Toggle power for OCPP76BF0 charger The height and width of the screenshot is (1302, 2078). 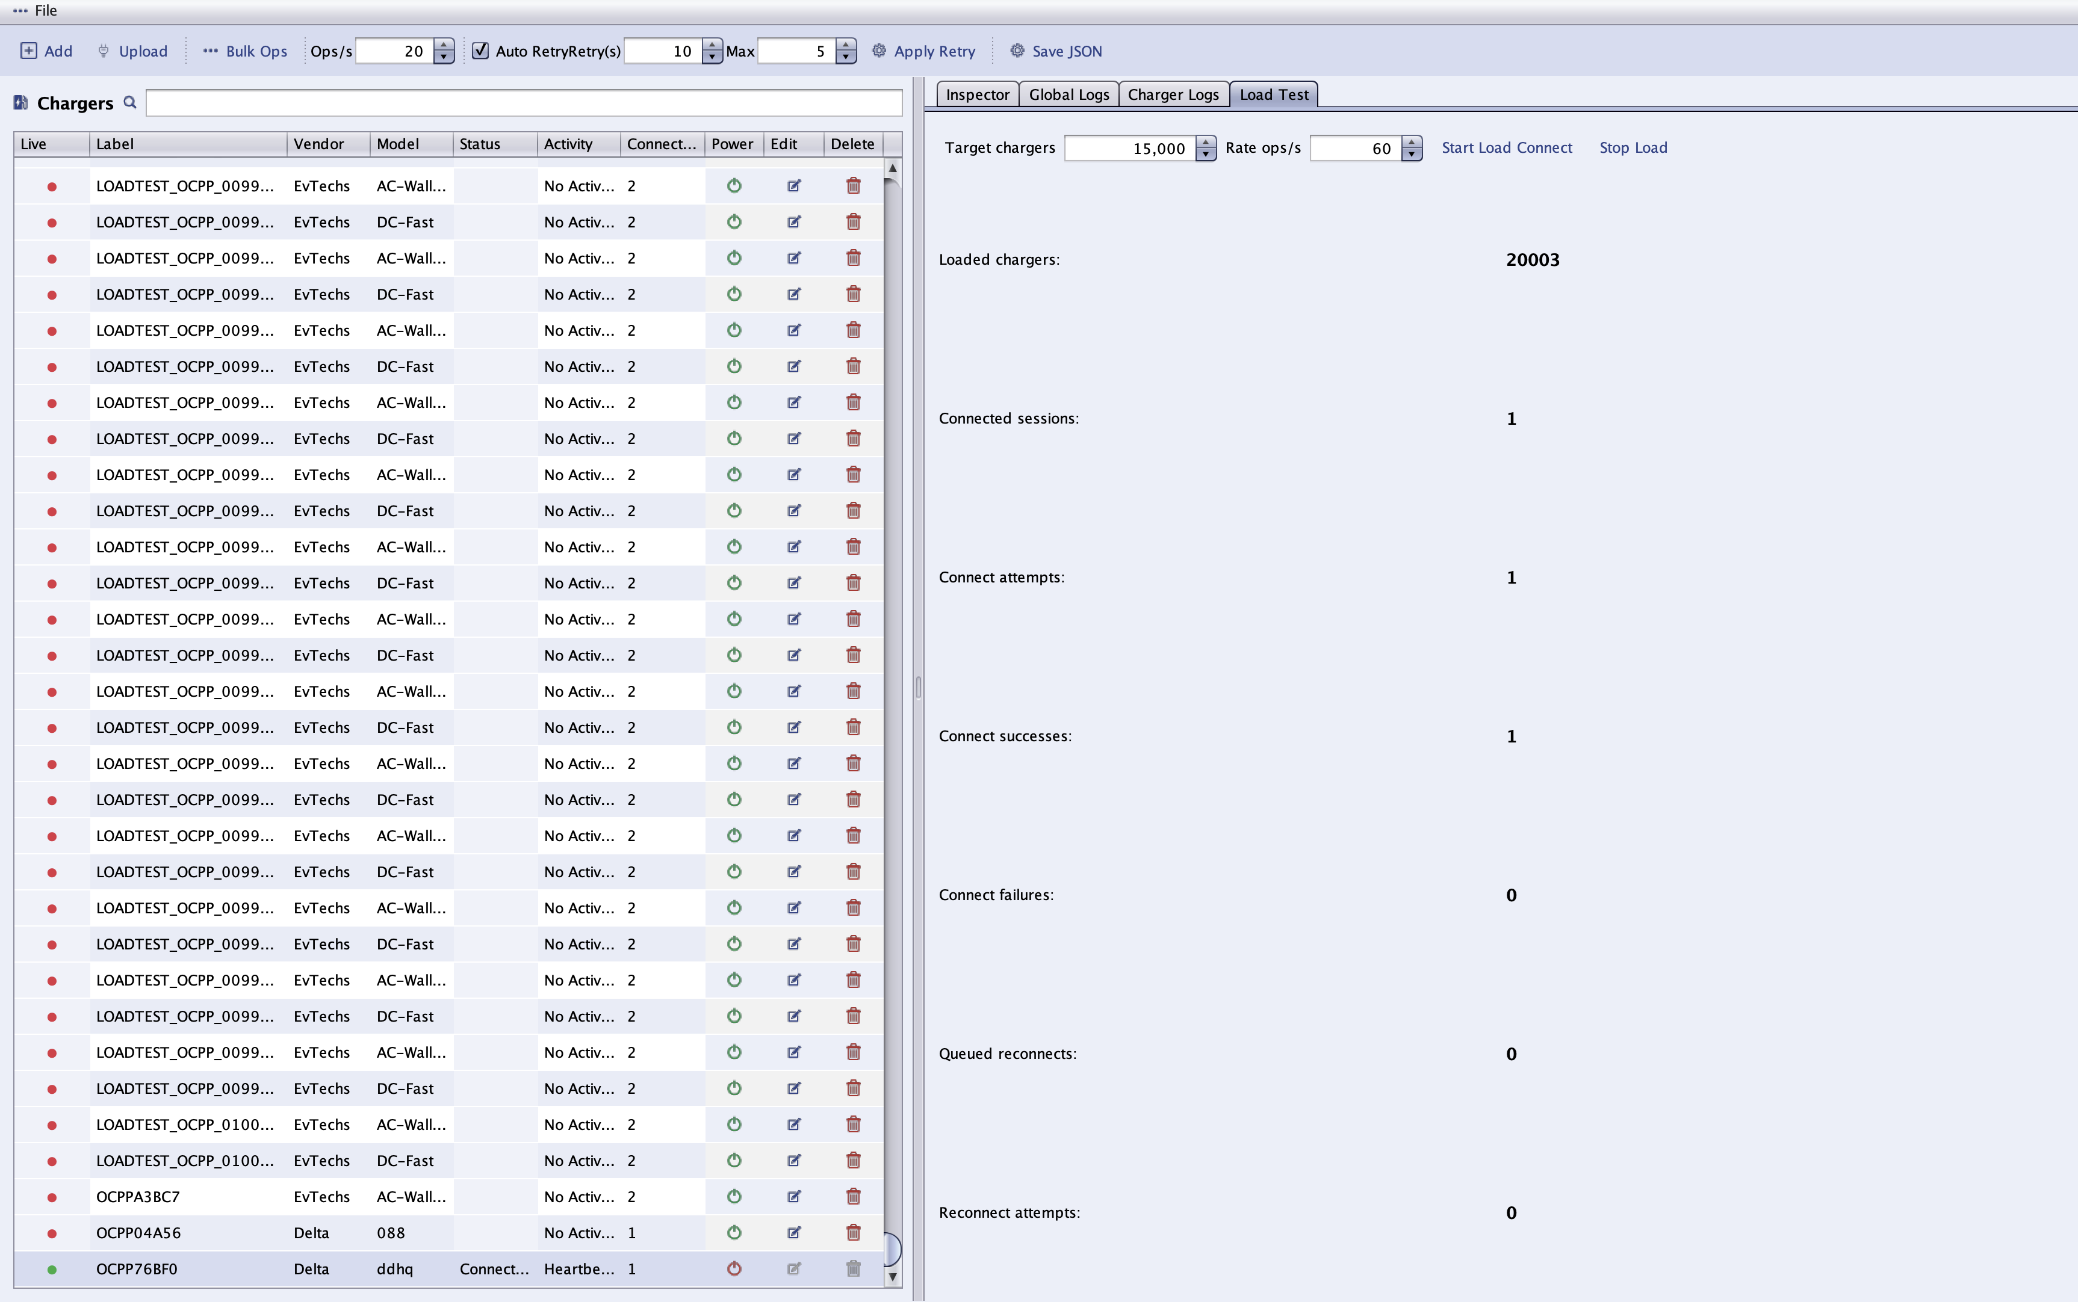coord(734,1268)
